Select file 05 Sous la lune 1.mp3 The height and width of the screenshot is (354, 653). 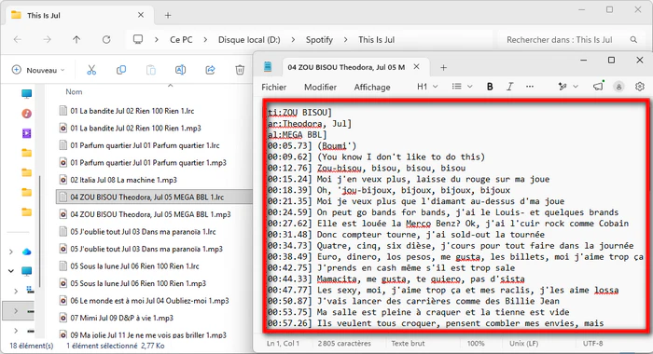[x=138, y=284]
